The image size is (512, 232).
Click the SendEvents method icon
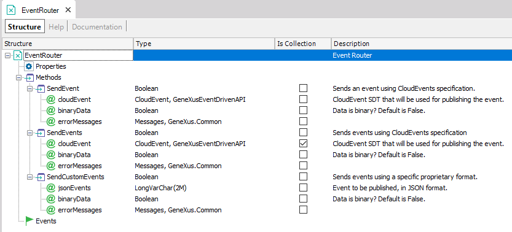point(40,133)
